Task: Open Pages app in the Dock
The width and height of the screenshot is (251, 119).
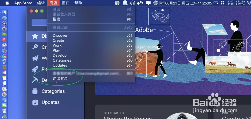Action: click(4, 111)
